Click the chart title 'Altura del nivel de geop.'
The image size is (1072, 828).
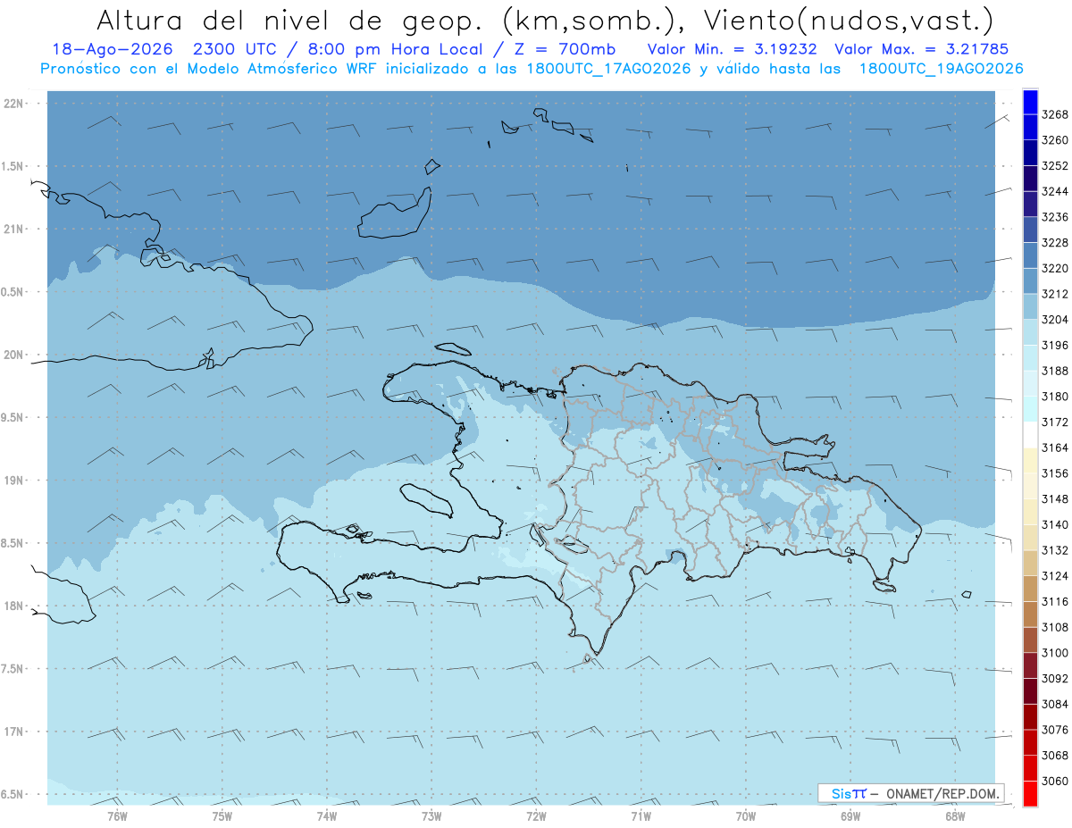tap(291, 20)
